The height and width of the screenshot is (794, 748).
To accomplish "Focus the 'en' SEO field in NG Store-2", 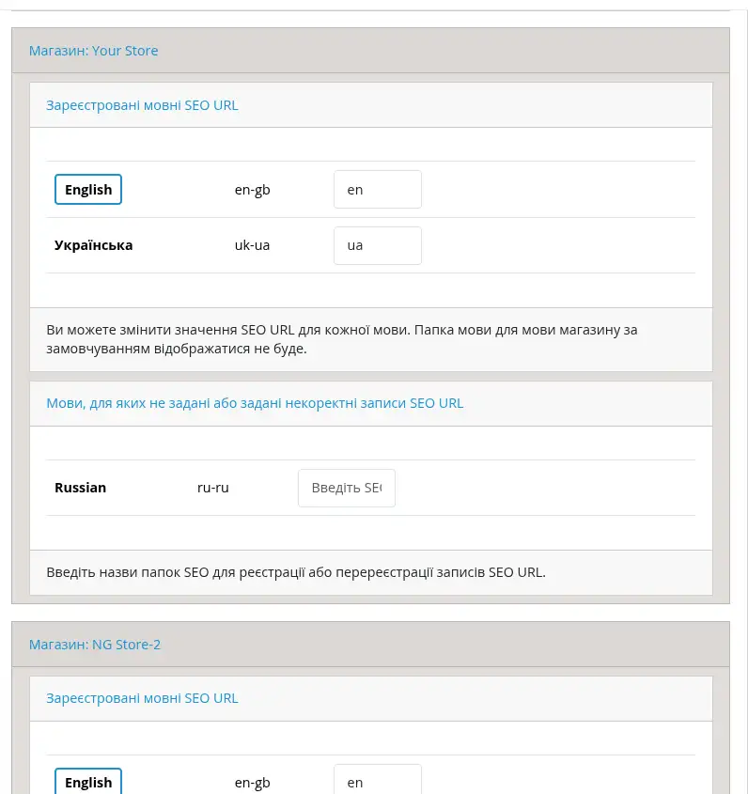I will tap(377, 782).
